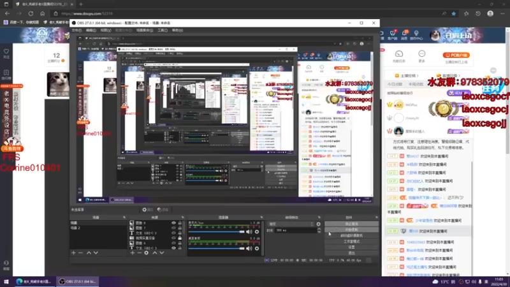Open the 编辑(E) menu in OBS
The image size is (510, 287).
tap(91, 30)
